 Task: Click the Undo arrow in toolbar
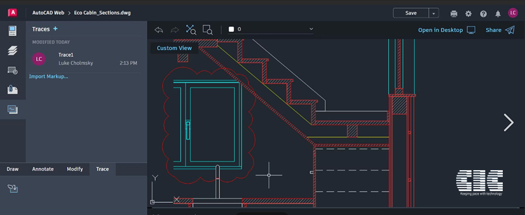159,30
